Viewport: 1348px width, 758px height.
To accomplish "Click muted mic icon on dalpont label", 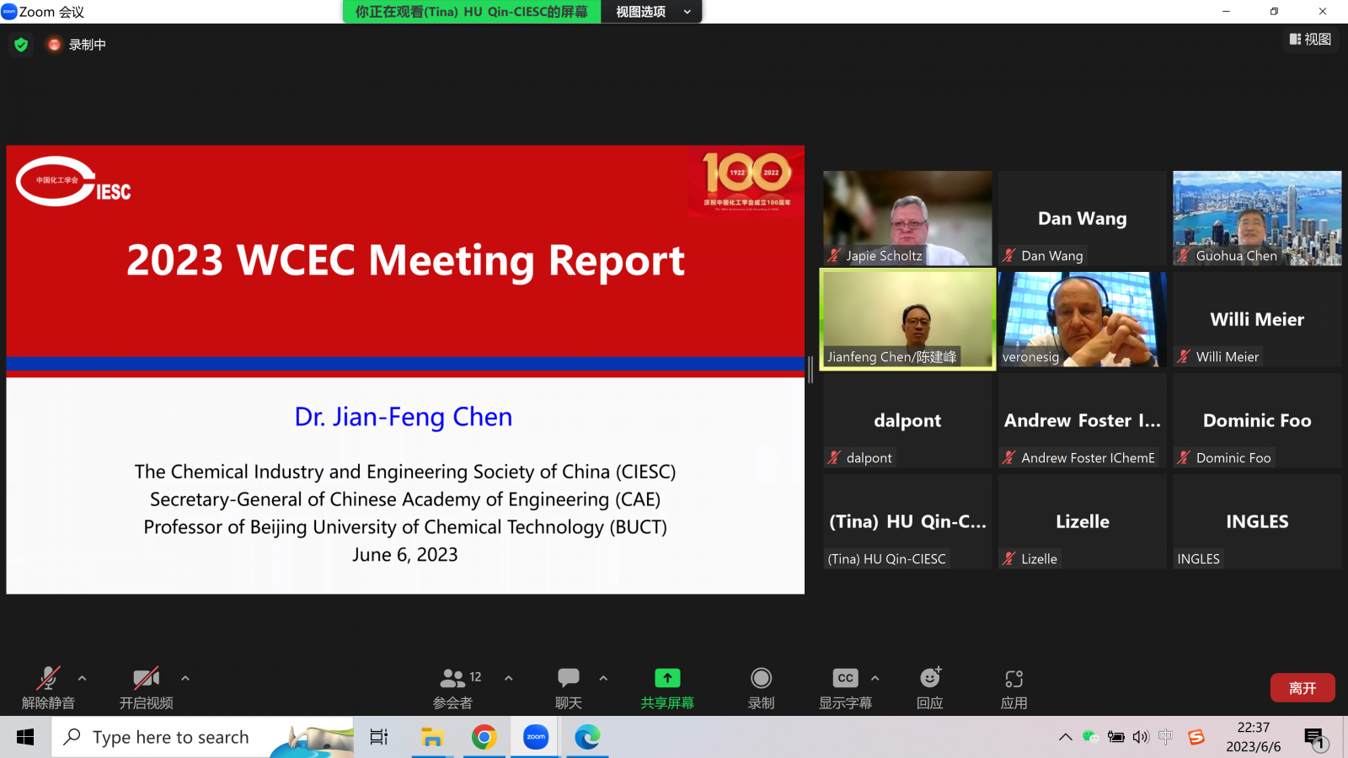I will pyautogui.click(x=834, y=457).
